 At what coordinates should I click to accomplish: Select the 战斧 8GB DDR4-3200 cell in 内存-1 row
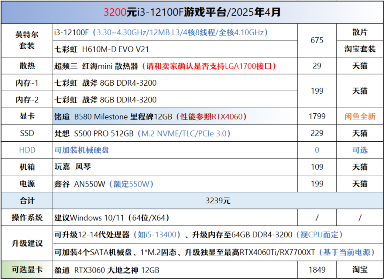tap(175, 83)
